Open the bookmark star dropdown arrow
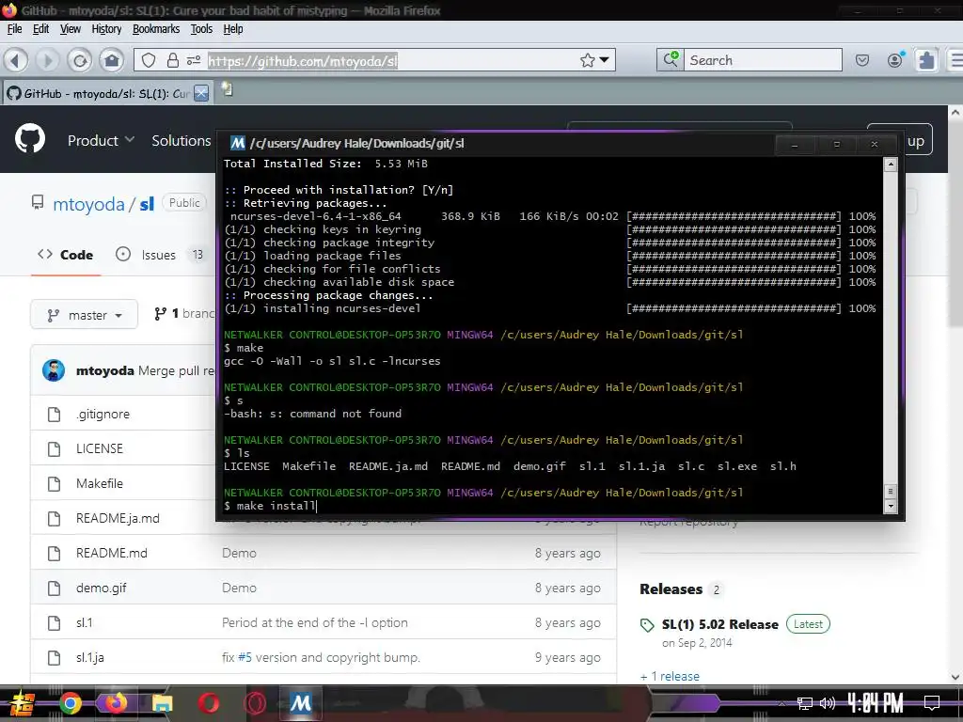Image resolution: width=963 pixels, height=722 pixels. [605, 60]
